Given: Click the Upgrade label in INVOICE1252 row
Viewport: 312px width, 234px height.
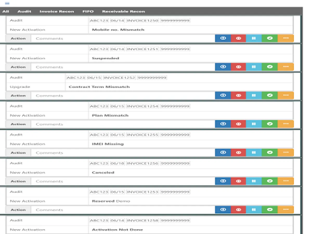Looking at the screenshot, I should [x=20, y=87].
